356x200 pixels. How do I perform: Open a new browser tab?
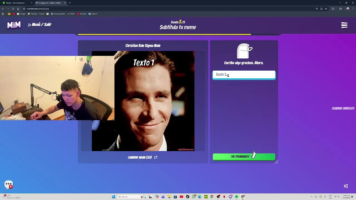pyautogui.click(x=70, y=3)
